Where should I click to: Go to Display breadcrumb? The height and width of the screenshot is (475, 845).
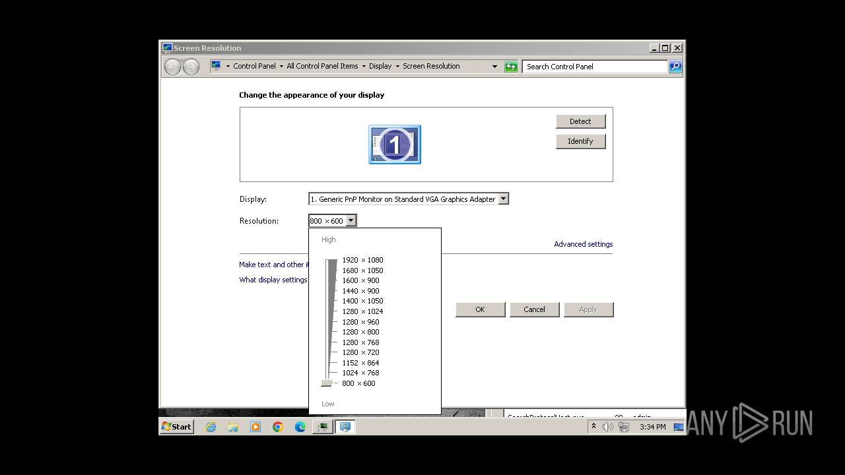(380, 66)
